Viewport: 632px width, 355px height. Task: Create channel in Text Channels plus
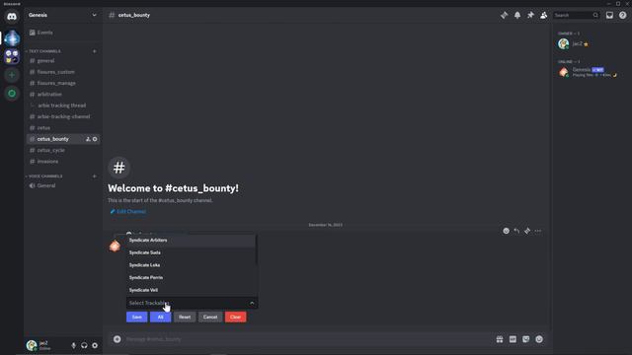95,51
